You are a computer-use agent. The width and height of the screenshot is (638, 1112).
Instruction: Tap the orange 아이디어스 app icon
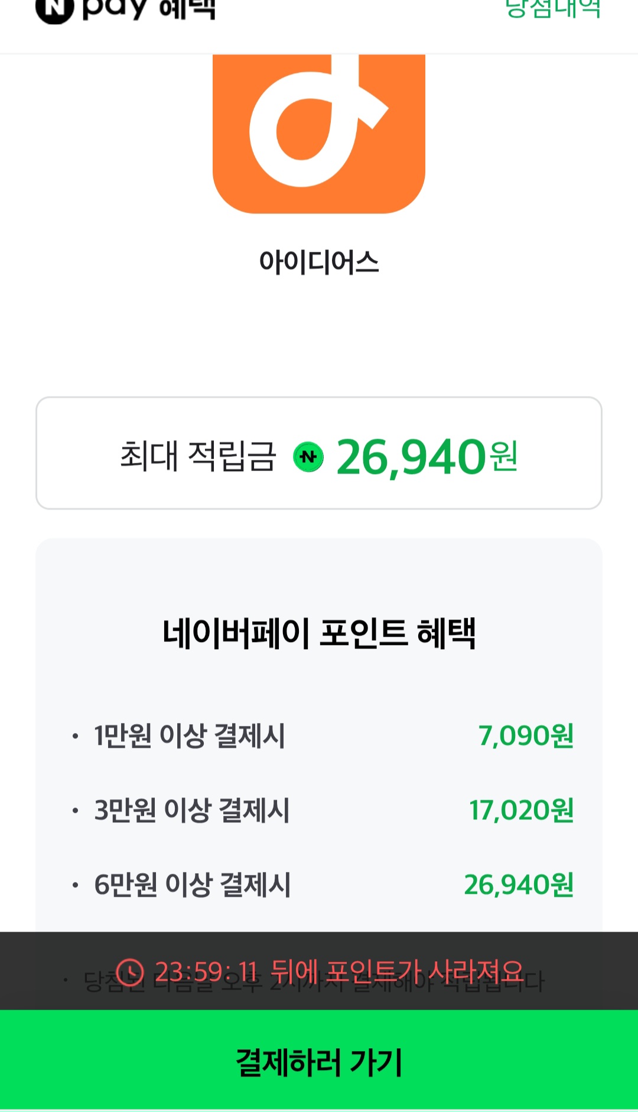pyautogui.click(x=319, y=133)
